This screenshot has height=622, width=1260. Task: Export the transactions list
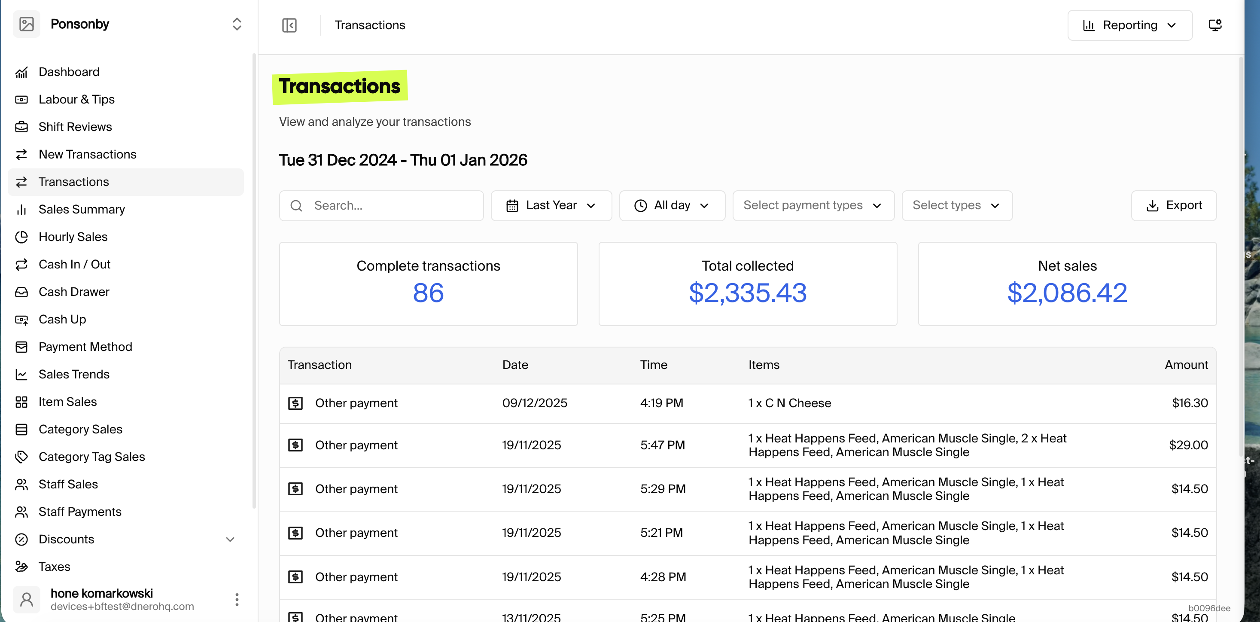point(1173,205)
